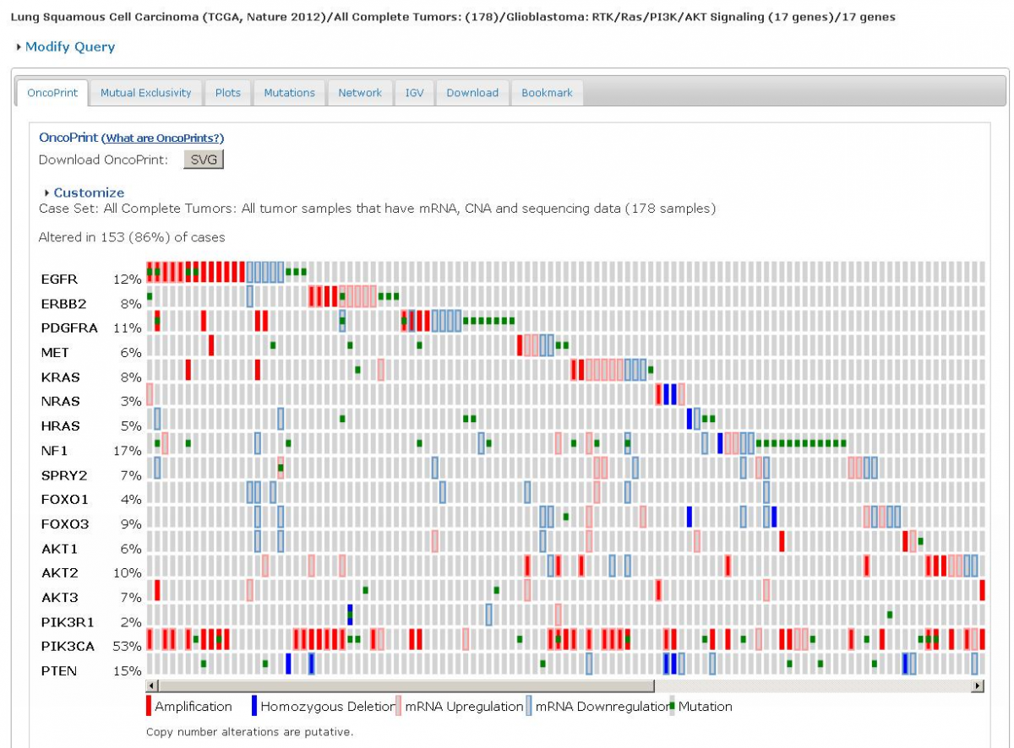1014x748 pixels.
Task: Open the Plots tab
Action: [x=228, y=93]
